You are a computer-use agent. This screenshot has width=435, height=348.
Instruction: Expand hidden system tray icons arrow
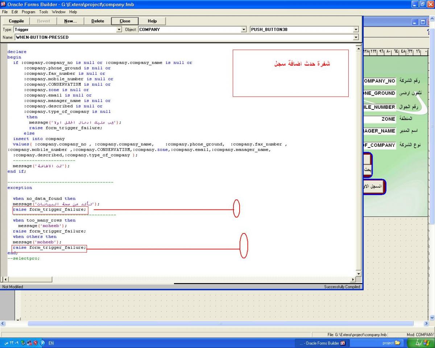pyautogui.click(x=41, y=343)
